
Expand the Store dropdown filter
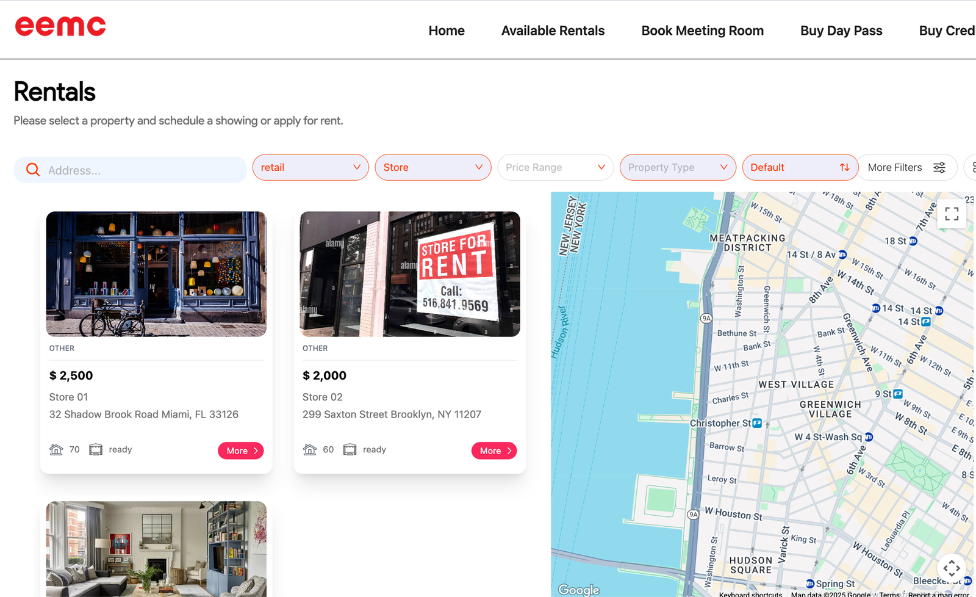(432, 167)
